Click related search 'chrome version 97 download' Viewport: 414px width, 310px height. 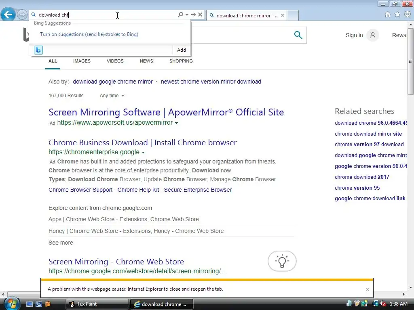(x=369, y=145)
